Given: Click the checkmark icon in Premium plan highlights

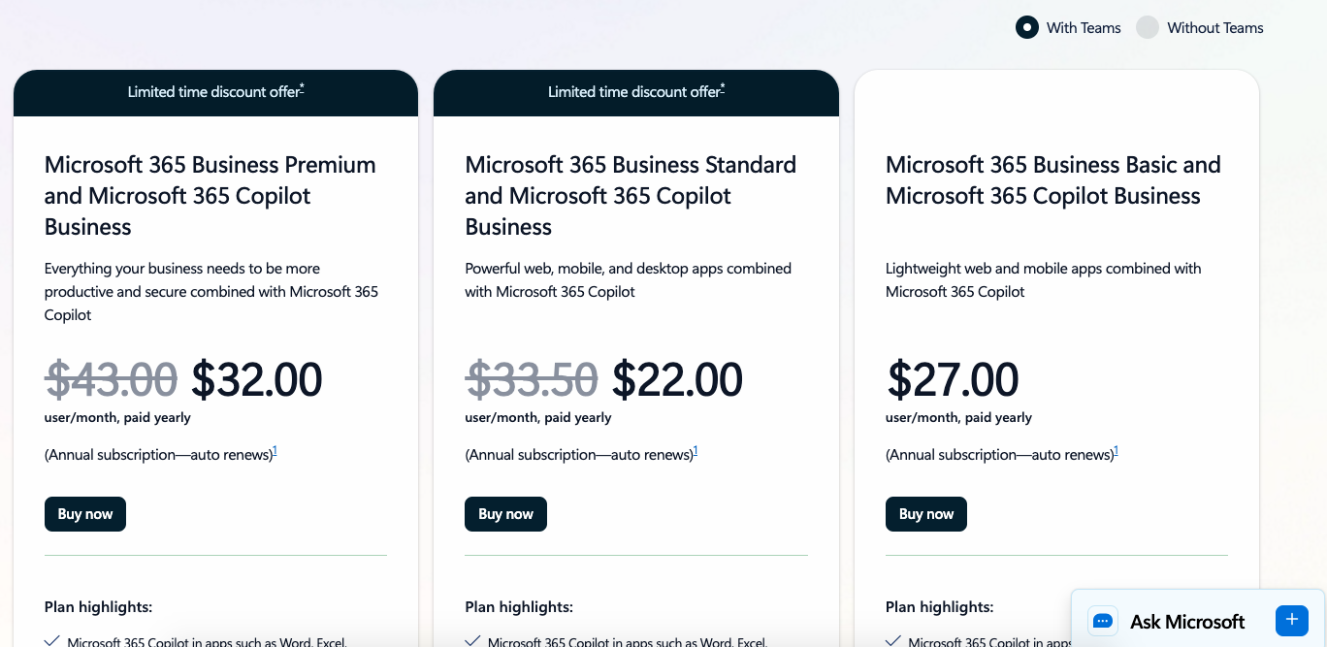Looking at the screenshot, I should (52, 640).
